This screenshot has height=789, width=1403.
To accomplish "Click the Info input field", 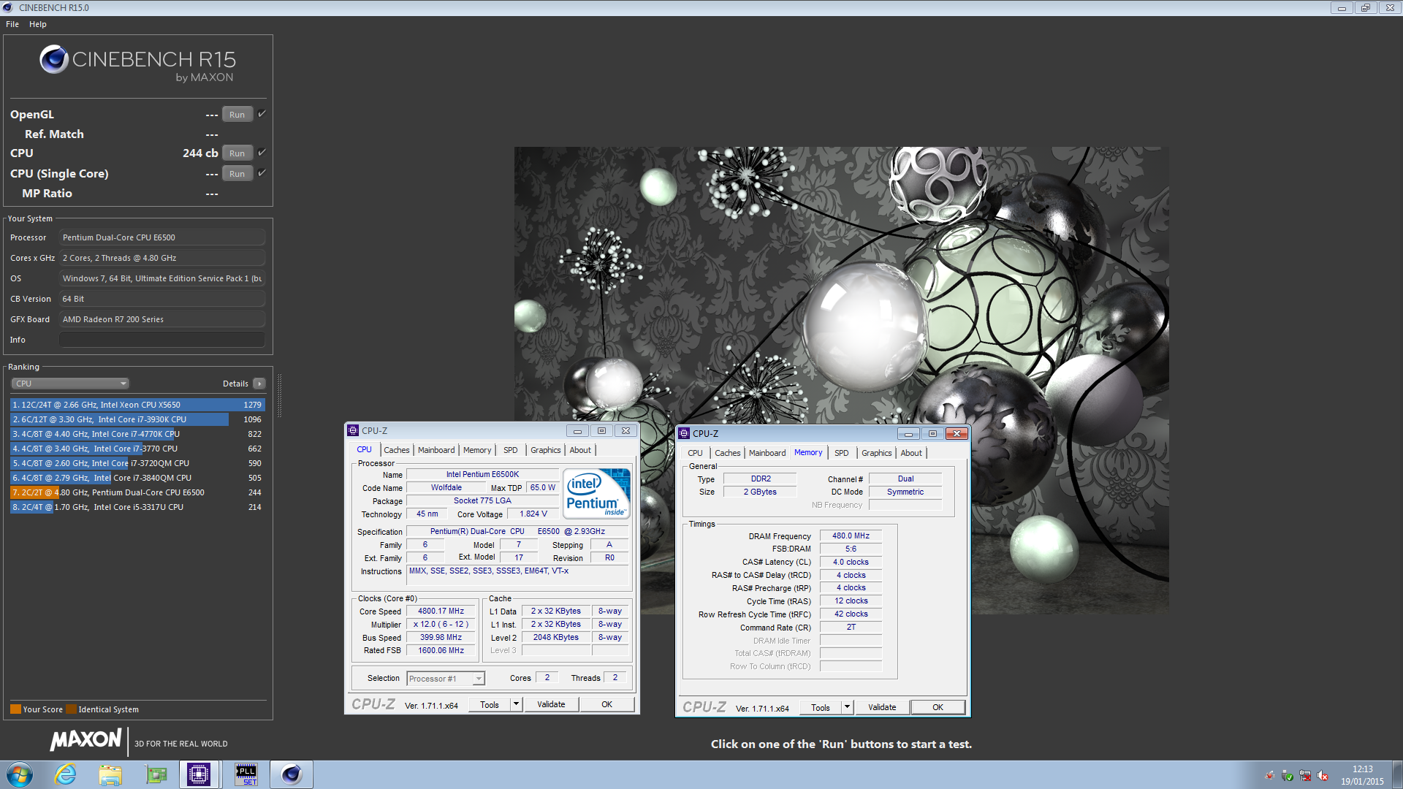I will point(162,340).
